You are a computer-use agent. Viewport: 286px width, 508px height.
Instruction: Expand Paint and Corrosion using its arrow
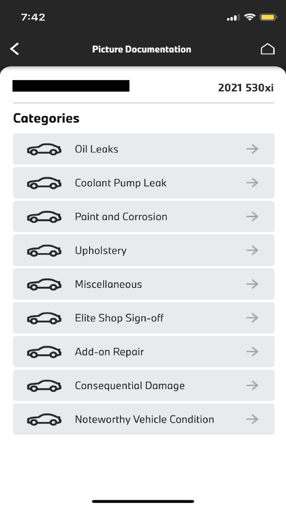coord(252,217)
